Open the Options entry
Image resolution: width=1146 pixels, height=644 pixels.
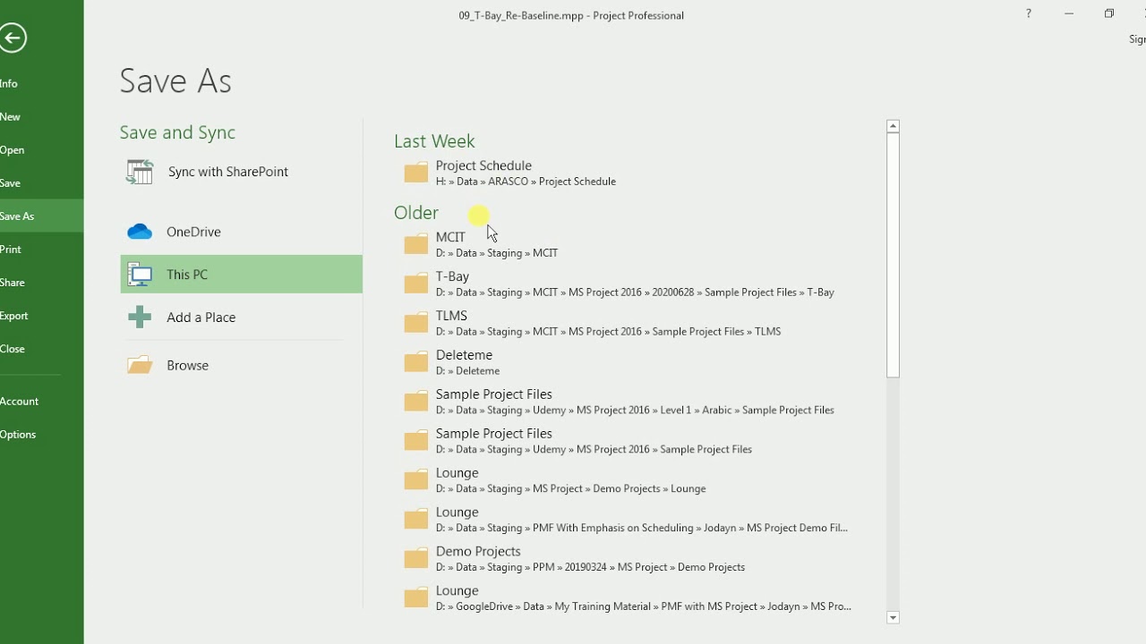(x=18, y=435)
